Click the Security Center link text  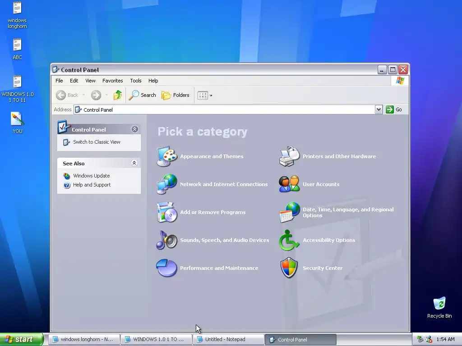click(x=323, y=269)
